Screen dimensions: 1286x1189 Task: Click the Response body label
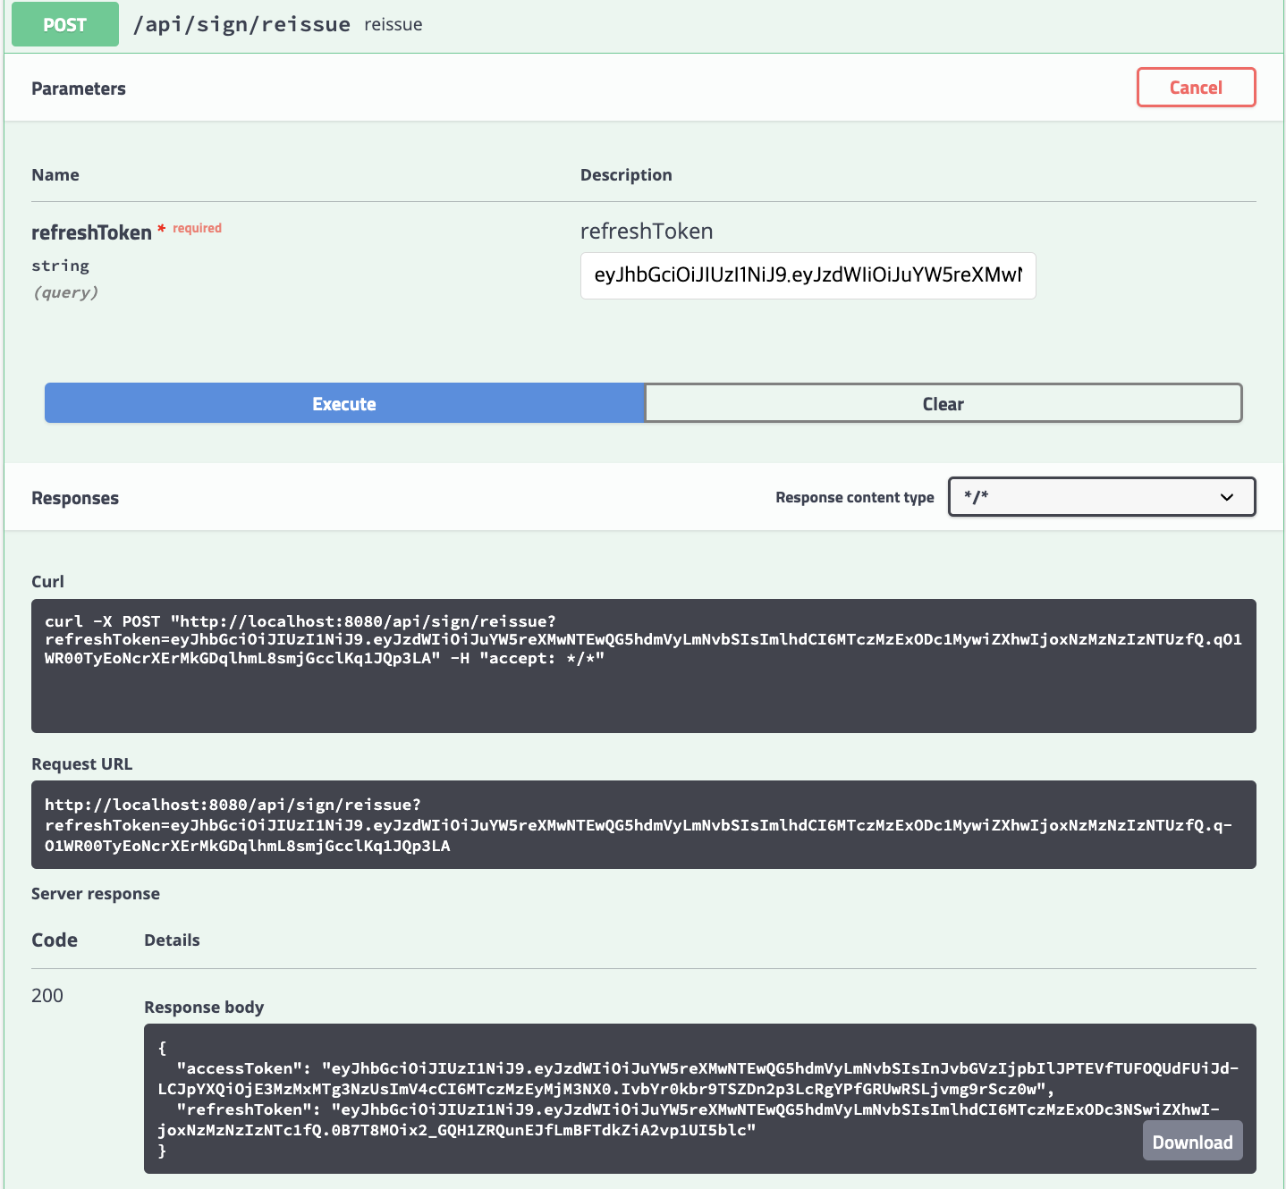(x=204, y=1008)
